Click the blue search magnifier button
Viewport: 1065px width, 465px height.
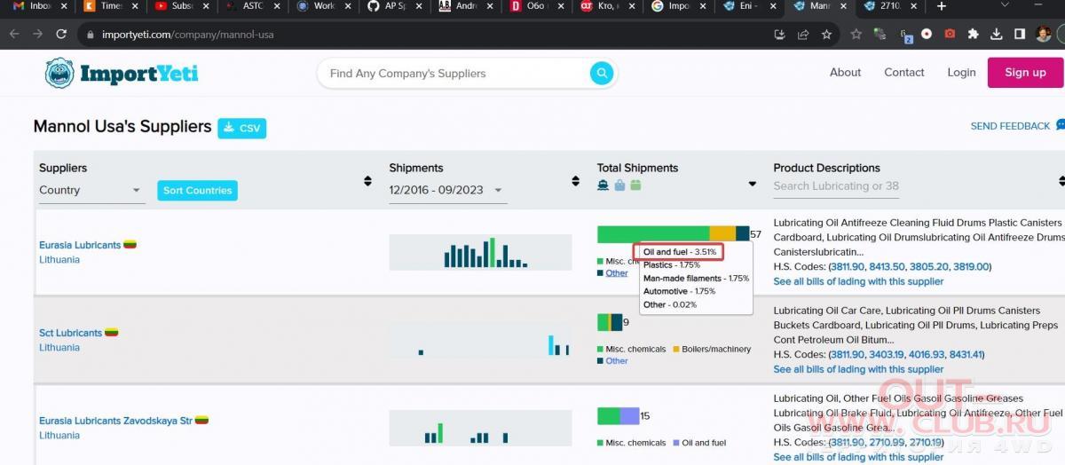pyautogui.click(x=602, y=73)
